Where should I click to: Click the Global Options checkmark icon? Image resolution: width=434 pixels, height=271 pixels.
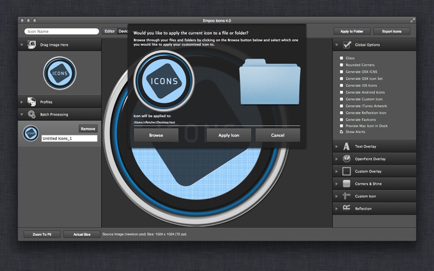[347, 45]
